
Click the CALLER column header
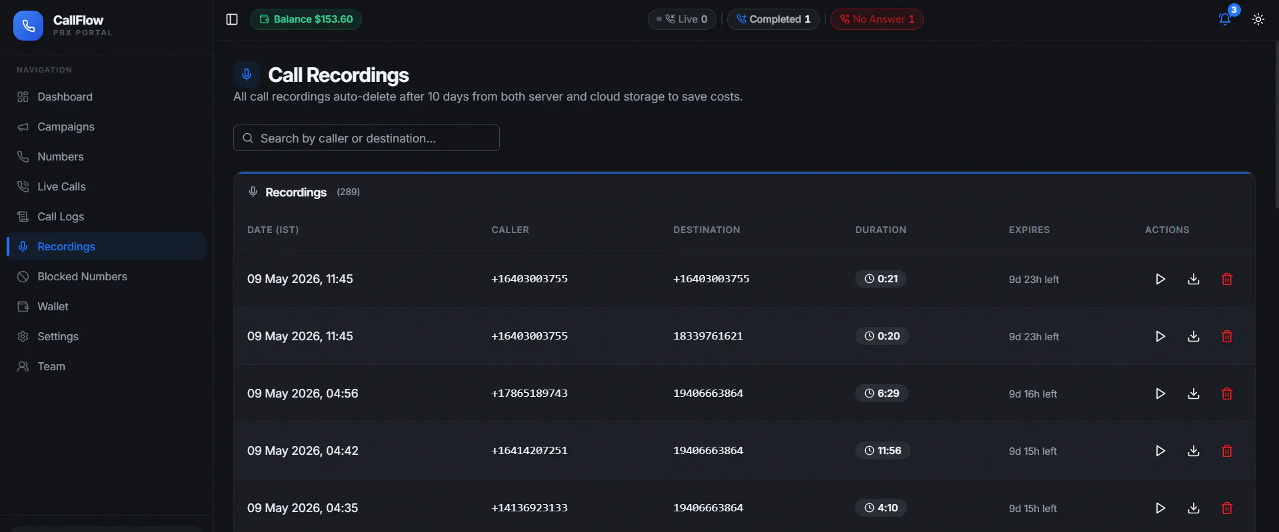tap(510, 230)
